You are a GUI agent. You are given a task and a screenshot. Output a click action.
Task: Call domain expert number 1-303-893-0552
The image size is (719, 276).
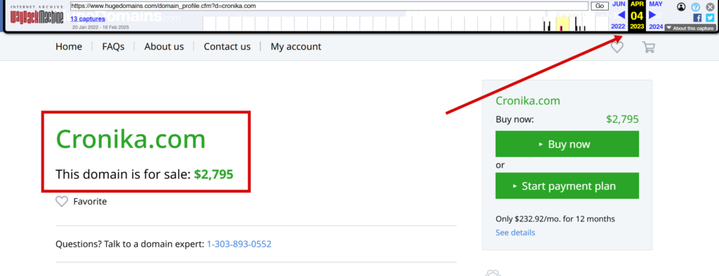(239, 244)
